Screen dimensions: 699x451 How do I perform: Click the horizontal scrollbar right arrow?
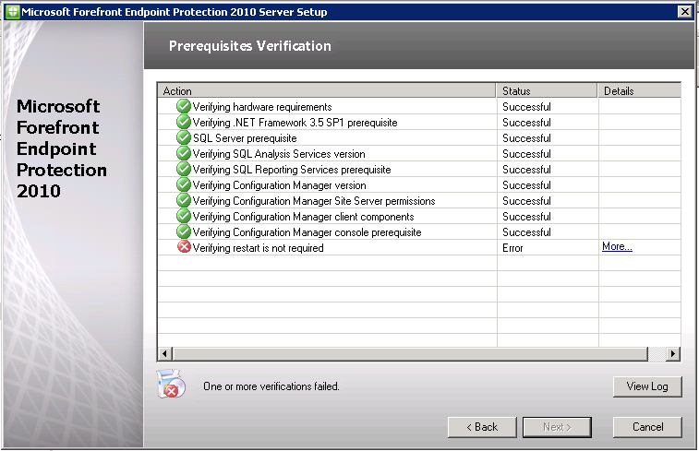pyautogui.click(x=673, y=354)
